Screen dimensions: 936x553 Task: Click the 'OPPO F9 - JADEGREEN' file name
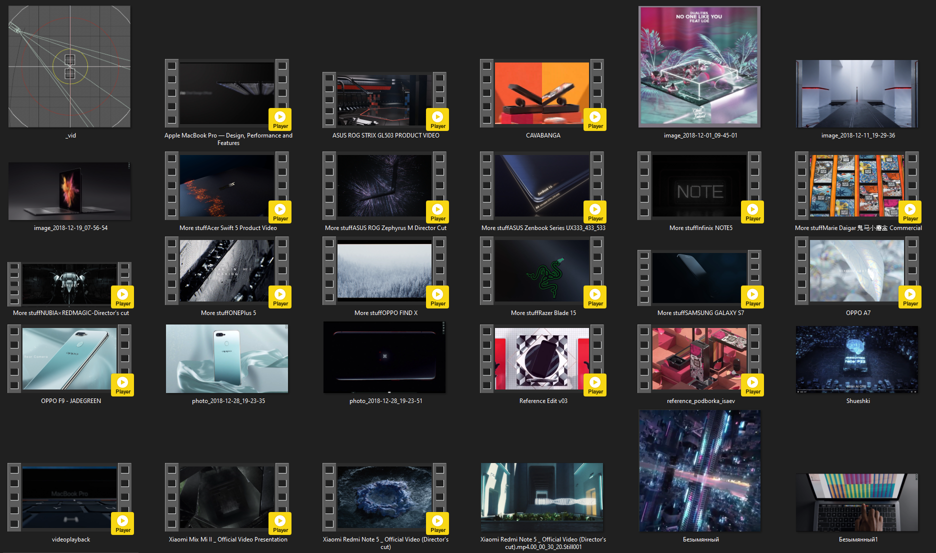point(71,401)
